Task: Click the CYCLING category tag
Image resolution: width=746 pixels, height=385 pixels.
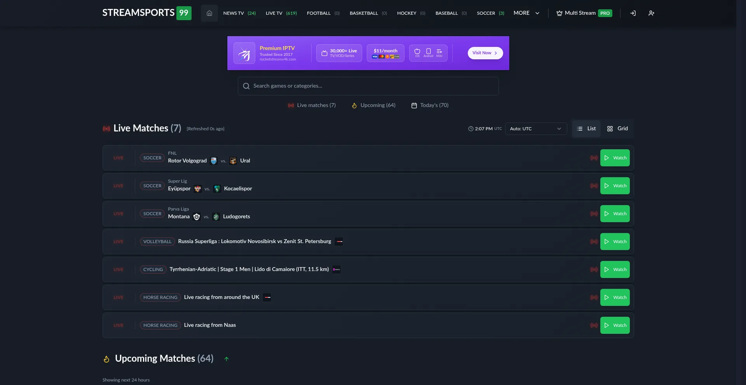Action: [153, 269]
